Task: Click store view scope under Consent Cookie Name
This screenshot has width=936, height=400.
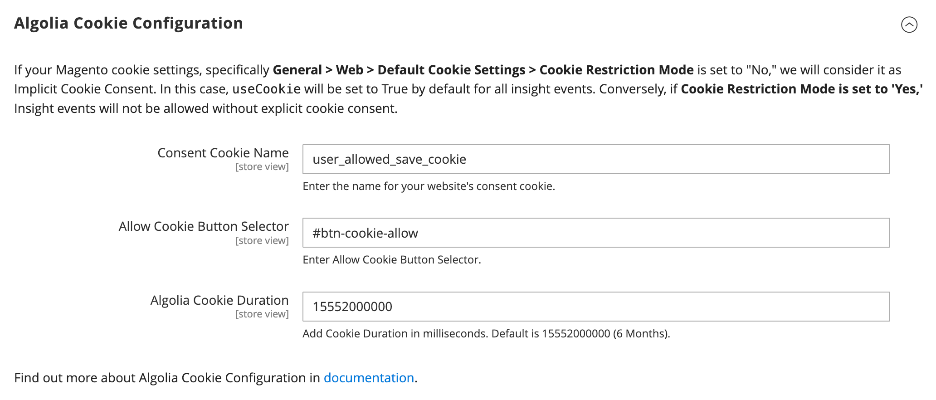Action: point(262,166)
